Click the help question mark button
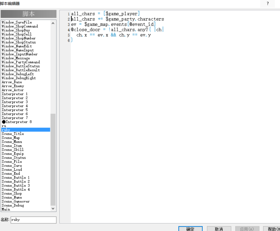Image resolution: width=280 pixels, height=231 pixels. pyautogui.click(x=268, y=3)
